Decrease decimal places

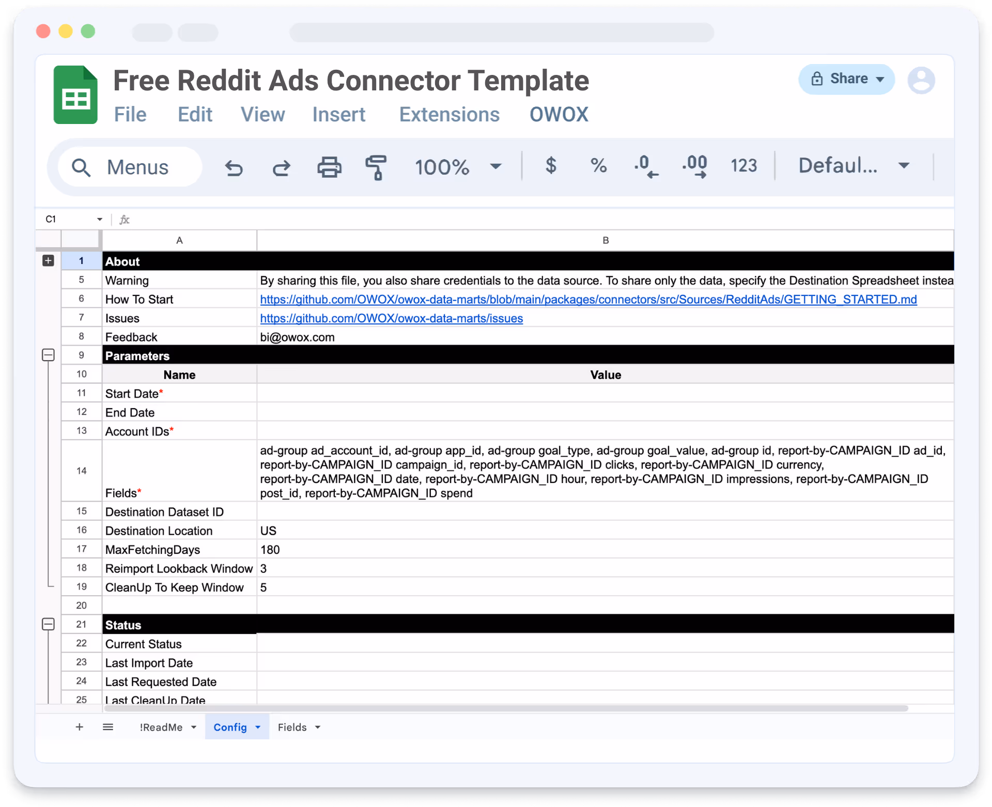coord(646,166)
